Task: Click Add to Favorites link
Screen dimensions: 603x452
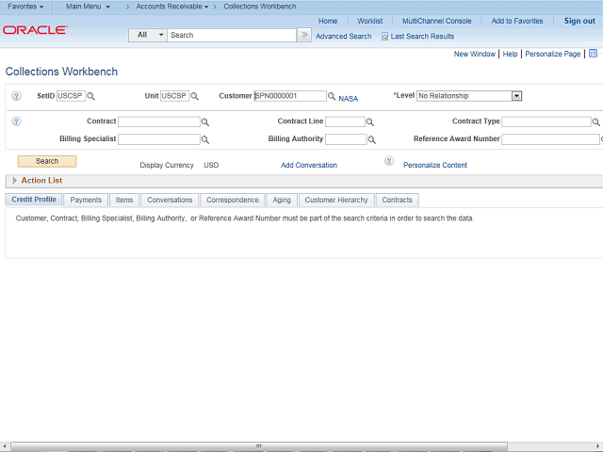Action: point(517,21)
